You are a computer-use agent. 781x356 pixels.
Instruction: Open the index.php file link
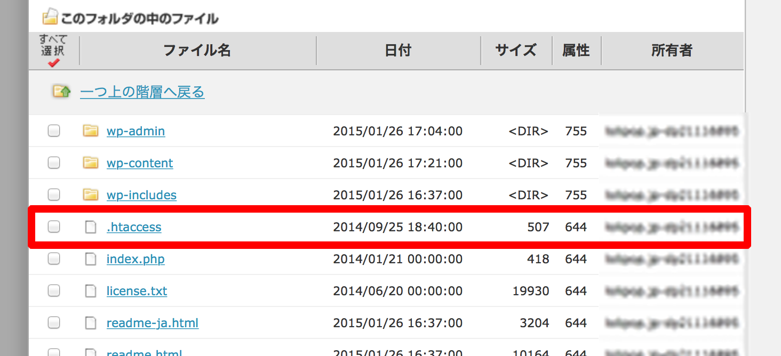click(x=136, y=260)
